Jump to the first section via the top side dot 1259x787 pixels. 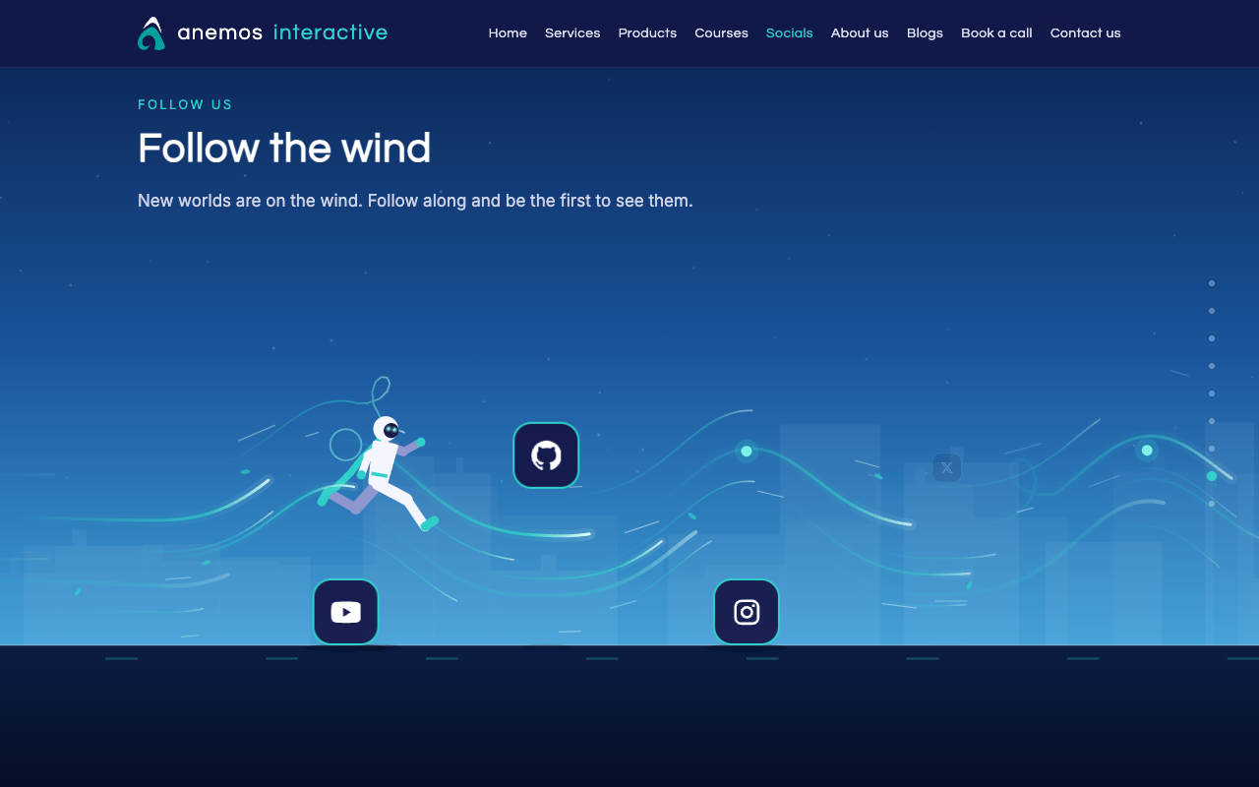coord(1212,283)
